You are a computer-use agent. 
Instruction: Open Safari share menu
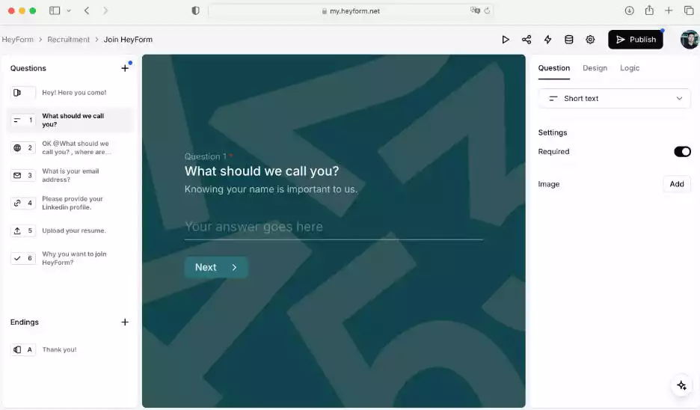pos(649,10)
